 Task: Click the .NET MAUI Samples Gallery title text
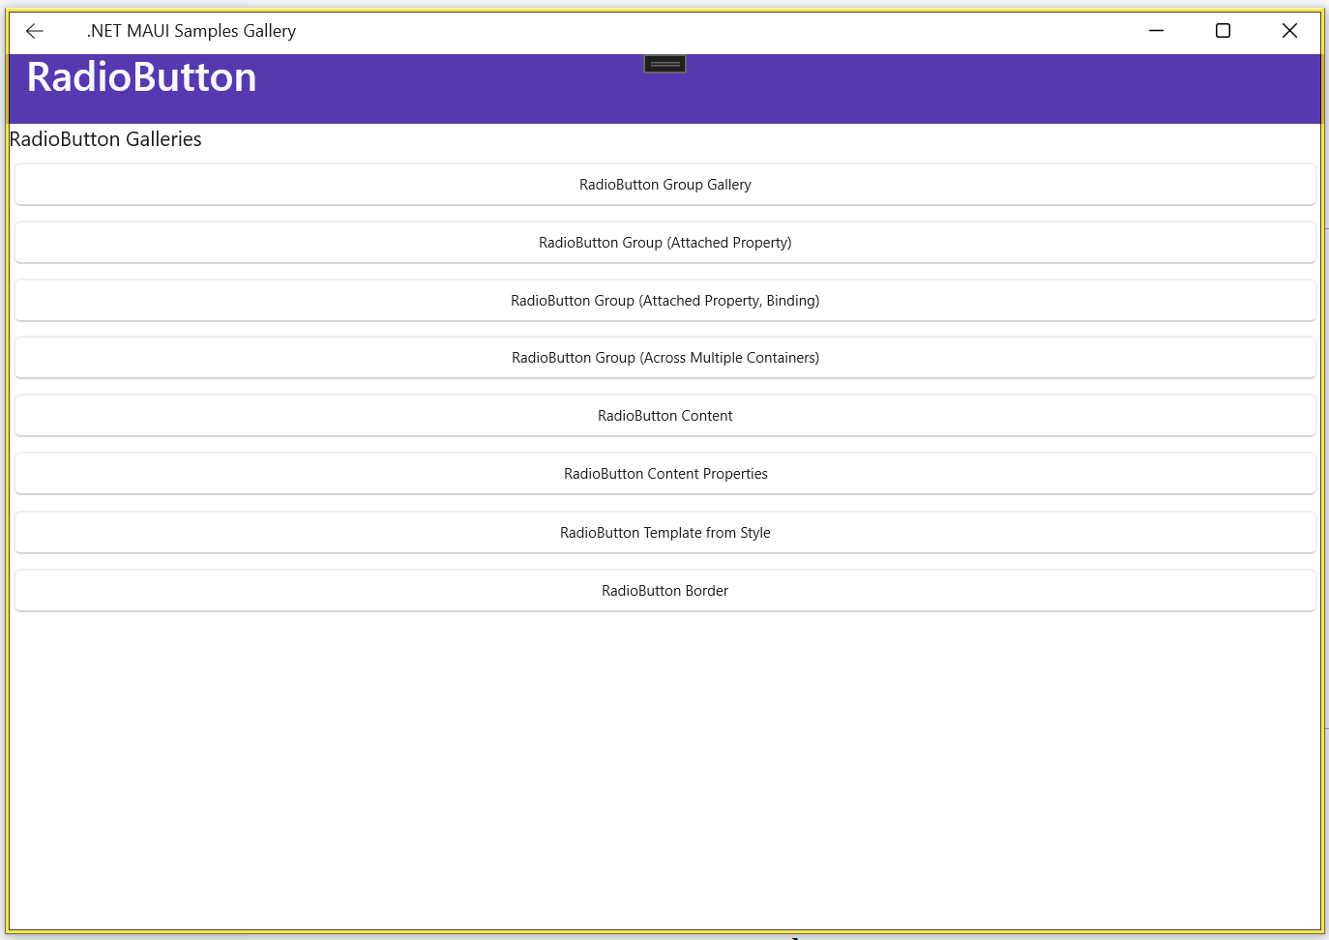(192, 31)
